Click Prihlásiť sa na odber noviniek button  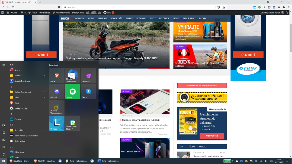[x=202, y=86]
